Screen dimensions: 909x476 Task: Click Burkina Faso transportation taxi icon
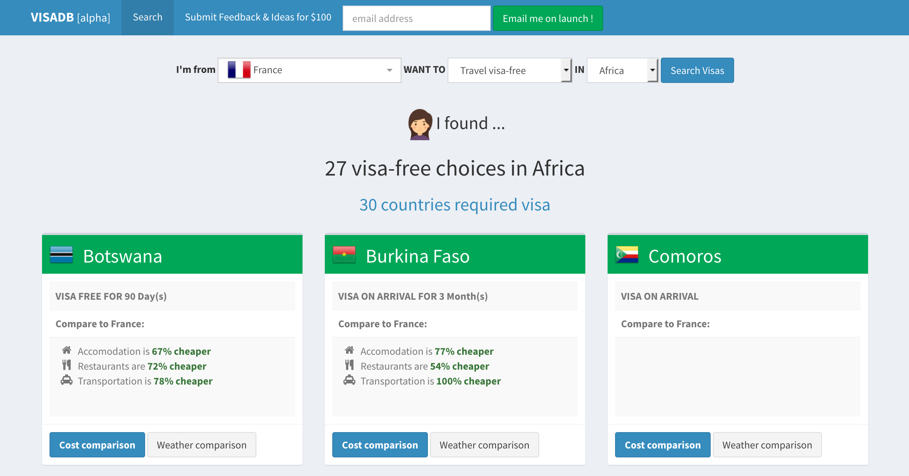pos(349,380)
